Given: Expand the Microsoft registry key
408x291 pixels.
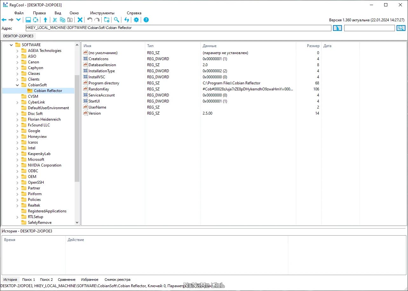Looking at the screenshot, I should (x=17, y=160).
